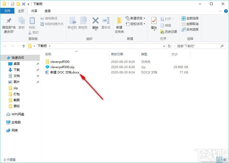This screenshot has height=163, width=229.
Task: Click Paste shortcut (粘贴快捷方式)
Action: point(52,24)
